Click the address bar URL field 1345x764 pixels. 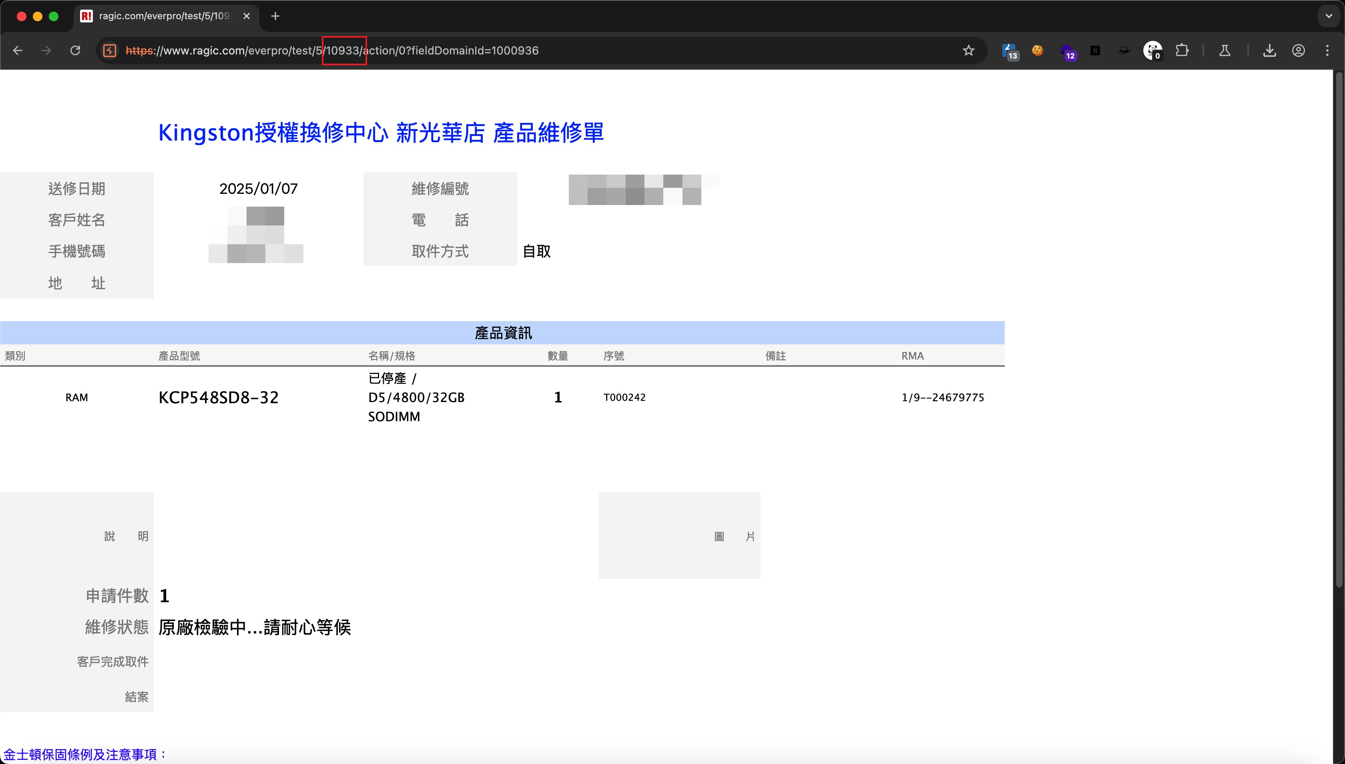[540, 50]
